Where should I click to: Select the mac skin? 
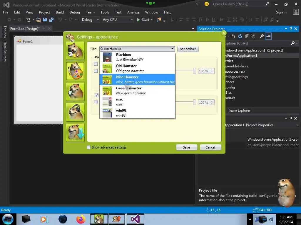137,102
